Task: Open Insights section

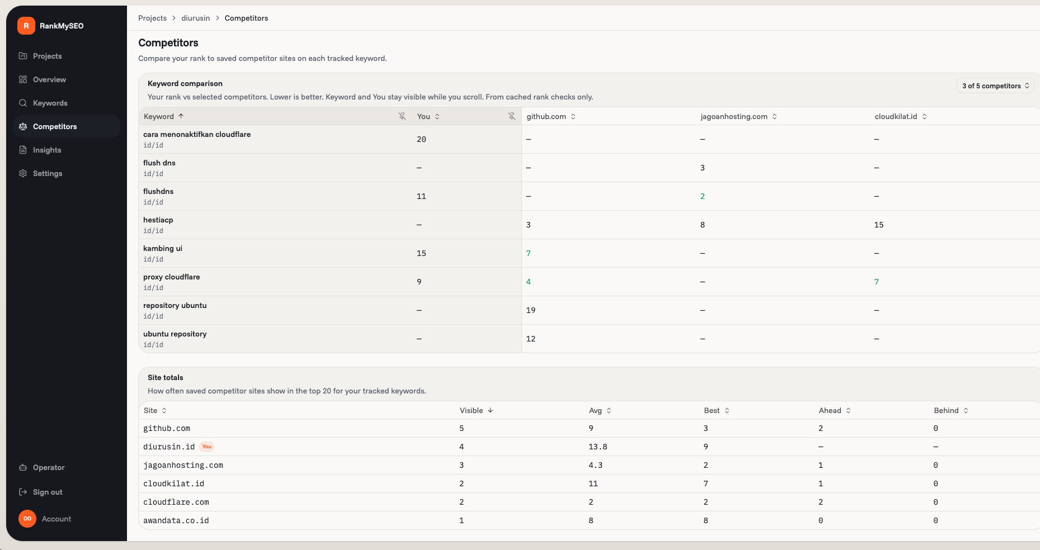Action: tap(67, 150)
